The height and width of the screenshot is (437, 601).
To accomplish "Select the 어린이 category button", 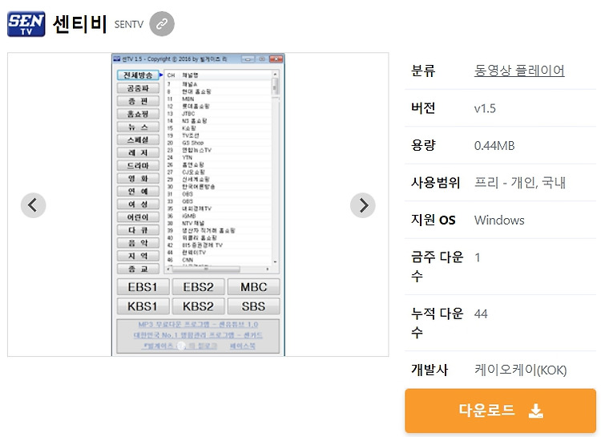I will (x=138, y=217).
